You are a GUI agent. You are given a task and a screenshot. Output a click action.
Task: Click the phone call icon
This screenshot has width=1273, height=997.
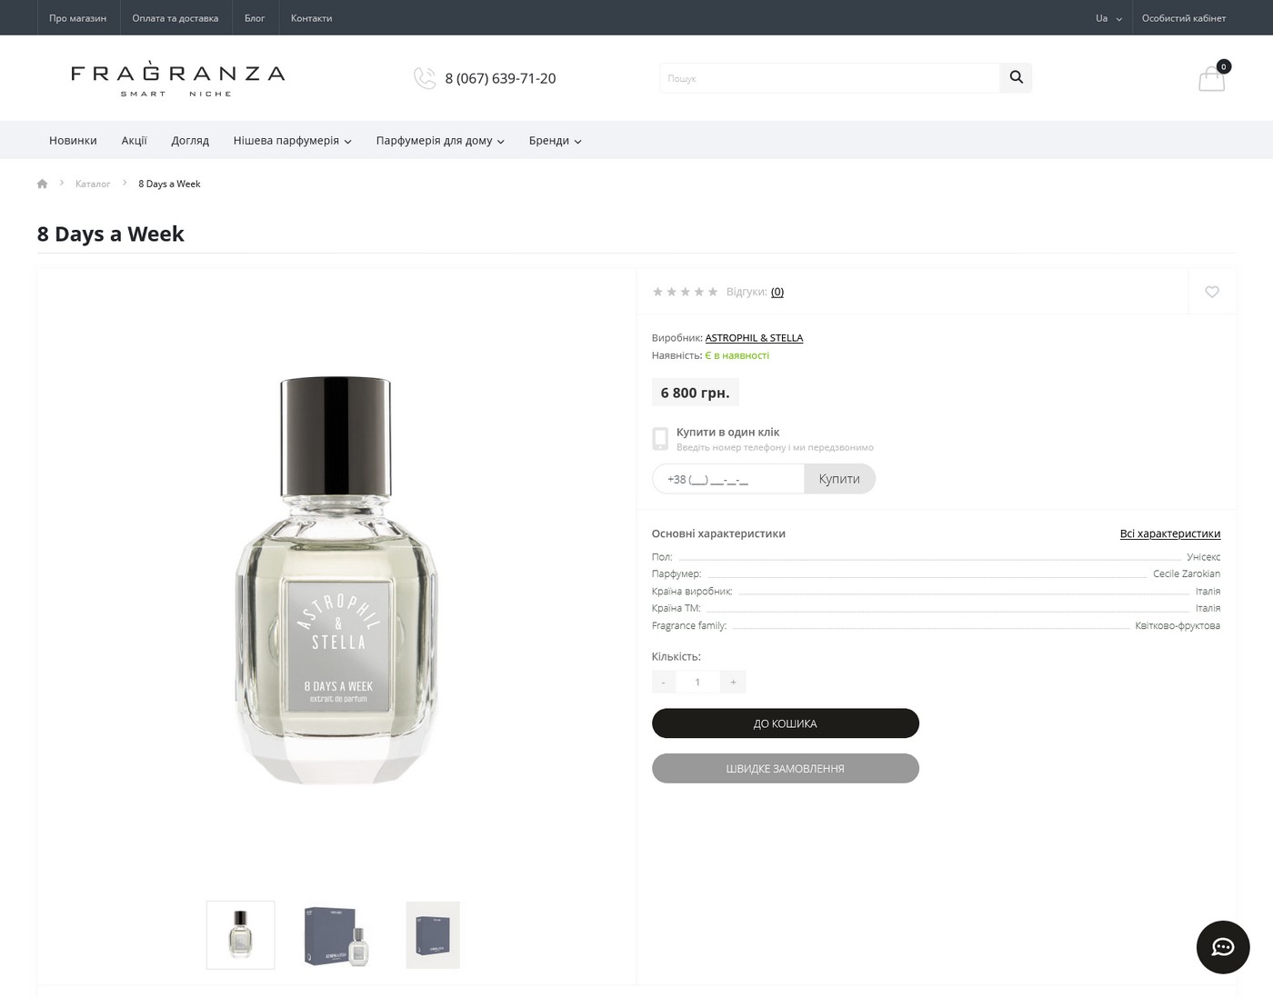(425, 78)
